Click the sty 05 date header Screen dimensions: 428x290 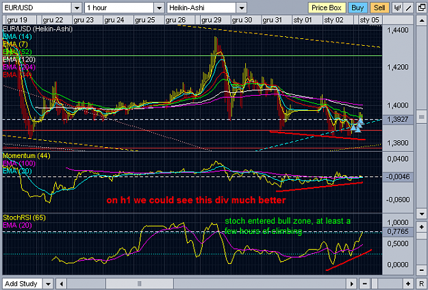[x=369, y=20]
